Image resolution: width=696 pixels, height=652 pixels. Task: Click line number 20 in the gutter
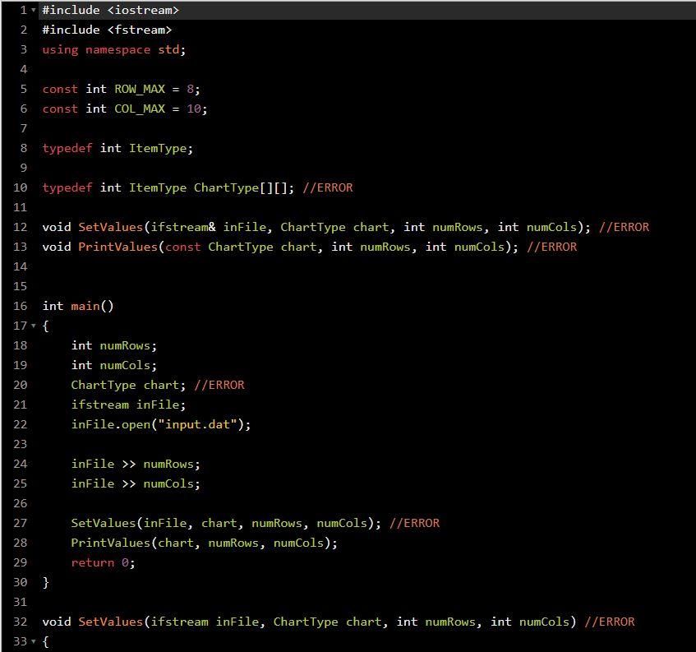tap(20, 385)
